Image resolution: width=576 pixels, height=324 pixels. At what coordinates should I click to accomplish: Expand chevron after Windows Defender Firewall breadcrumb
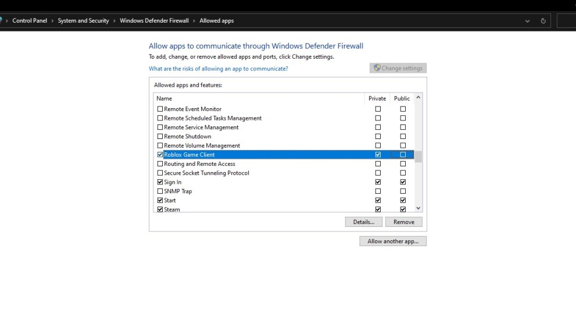point(194,21)
